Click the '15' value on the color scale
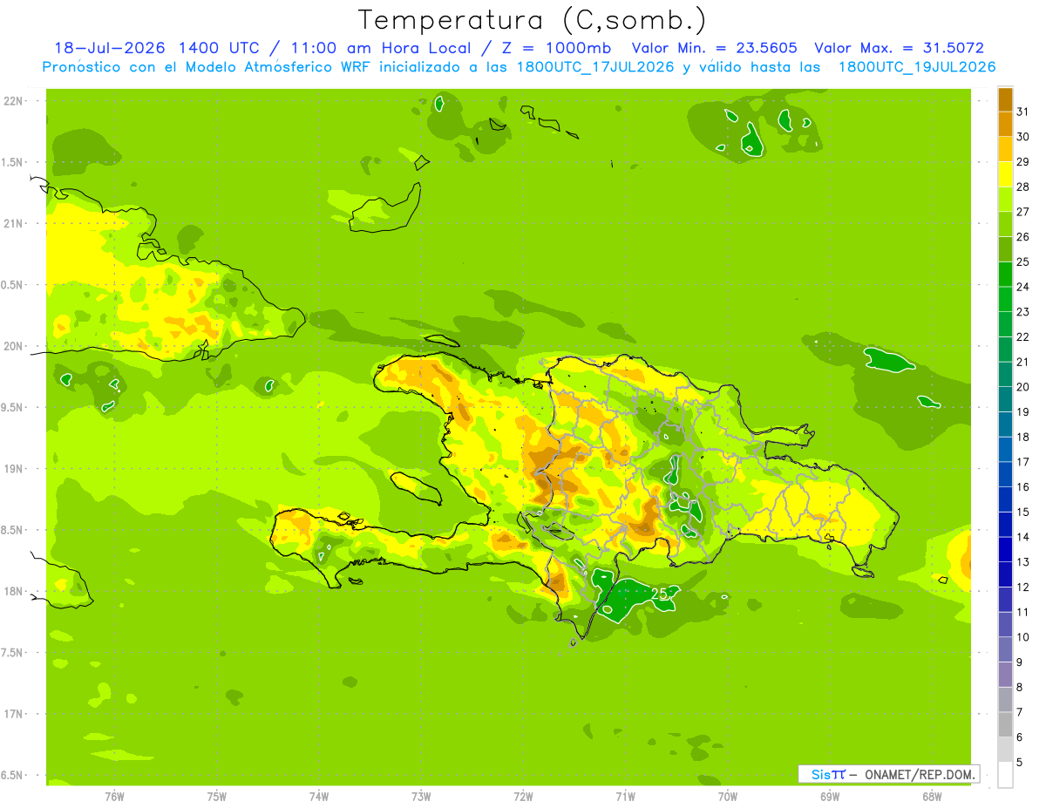The height and width of the screenshot is (808, 1046). coord(1023,513)
